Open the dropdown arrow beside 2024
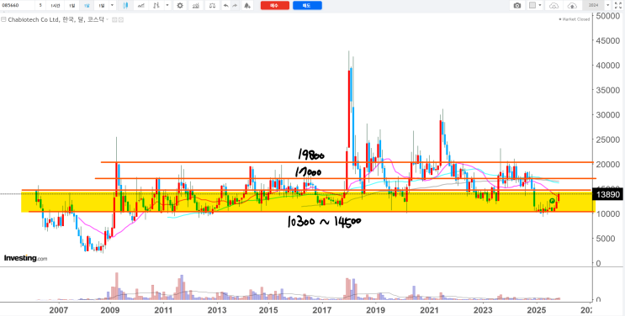The image size is (625, 316). click(608, 6)
